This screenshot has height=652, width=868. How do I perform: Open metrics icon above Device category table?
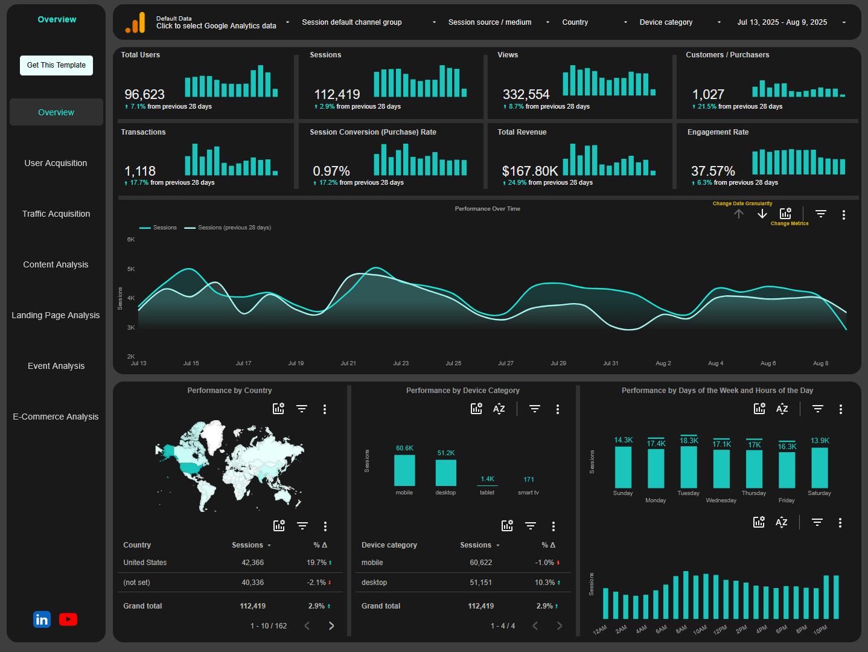pos(507,526)
